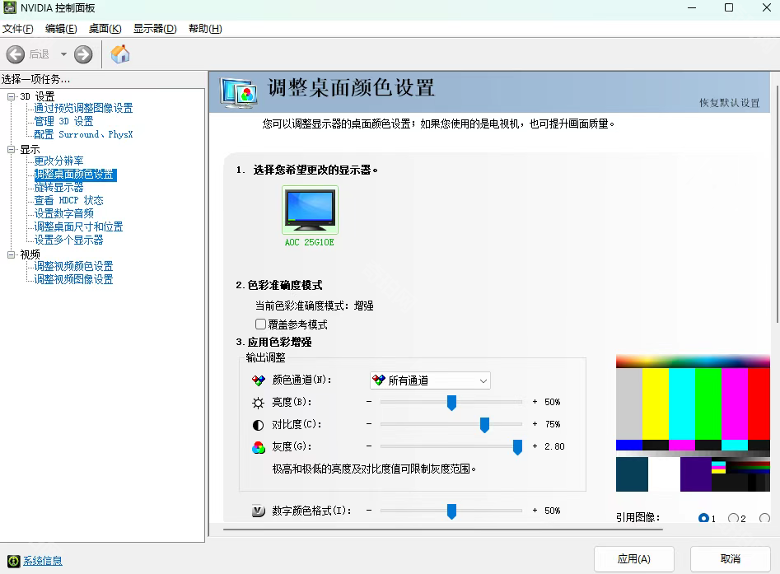Click the right vertical scrollbar

point(777,205)
